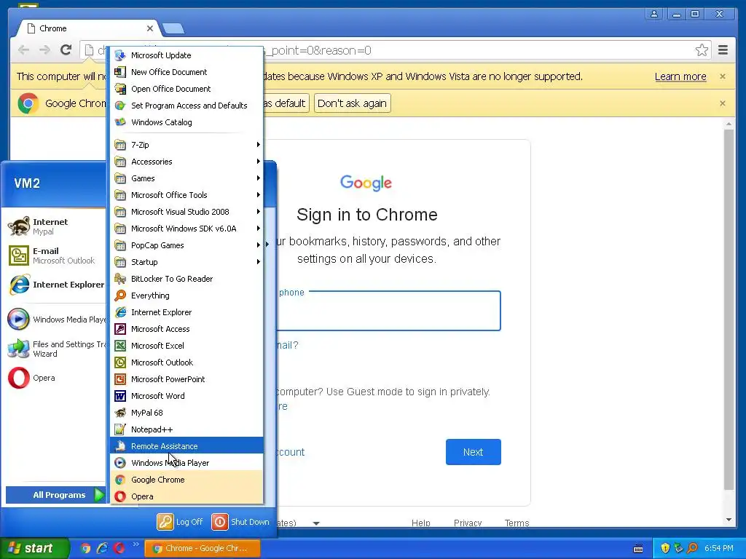Click the All Programs button
The width and height of the screenshot is (746, 559).
(x=56, y=495)
